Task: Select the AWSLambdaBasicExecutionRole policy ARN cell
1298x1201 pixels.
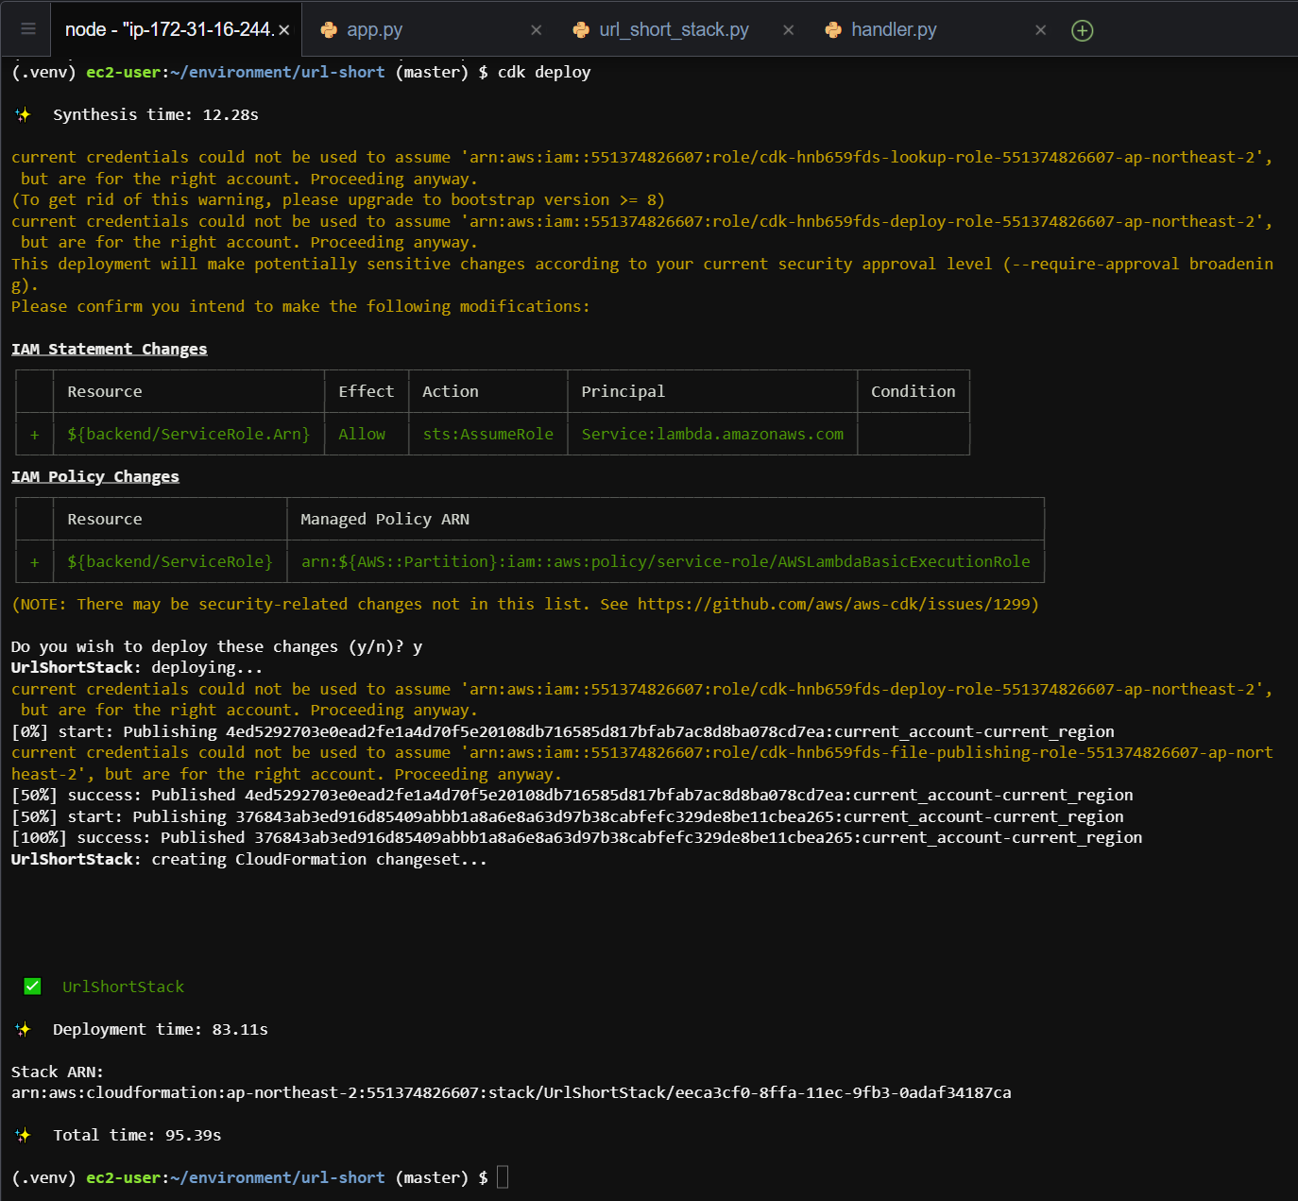Action: tap(665, 561)
